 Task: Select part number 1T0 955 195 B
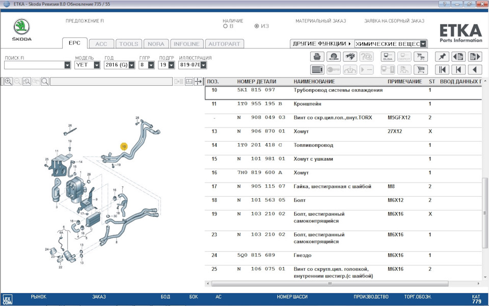[x=259, y=104]
